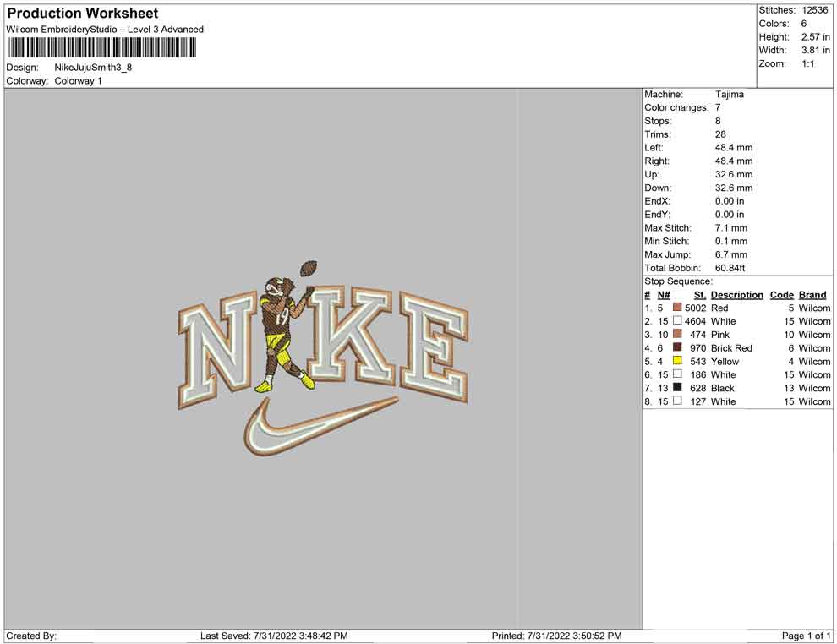837x644 pixels.
Task: Click the Description column header
Action: click(x=736, y=294)
